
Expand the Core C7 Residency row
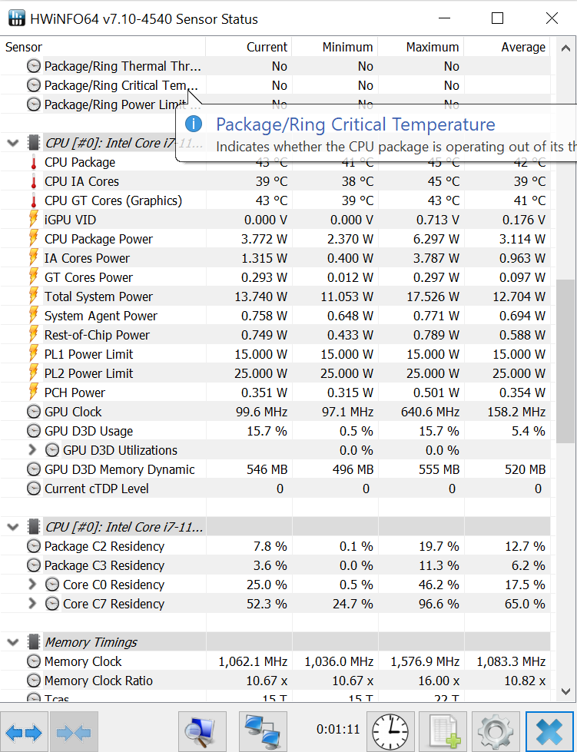32,604
